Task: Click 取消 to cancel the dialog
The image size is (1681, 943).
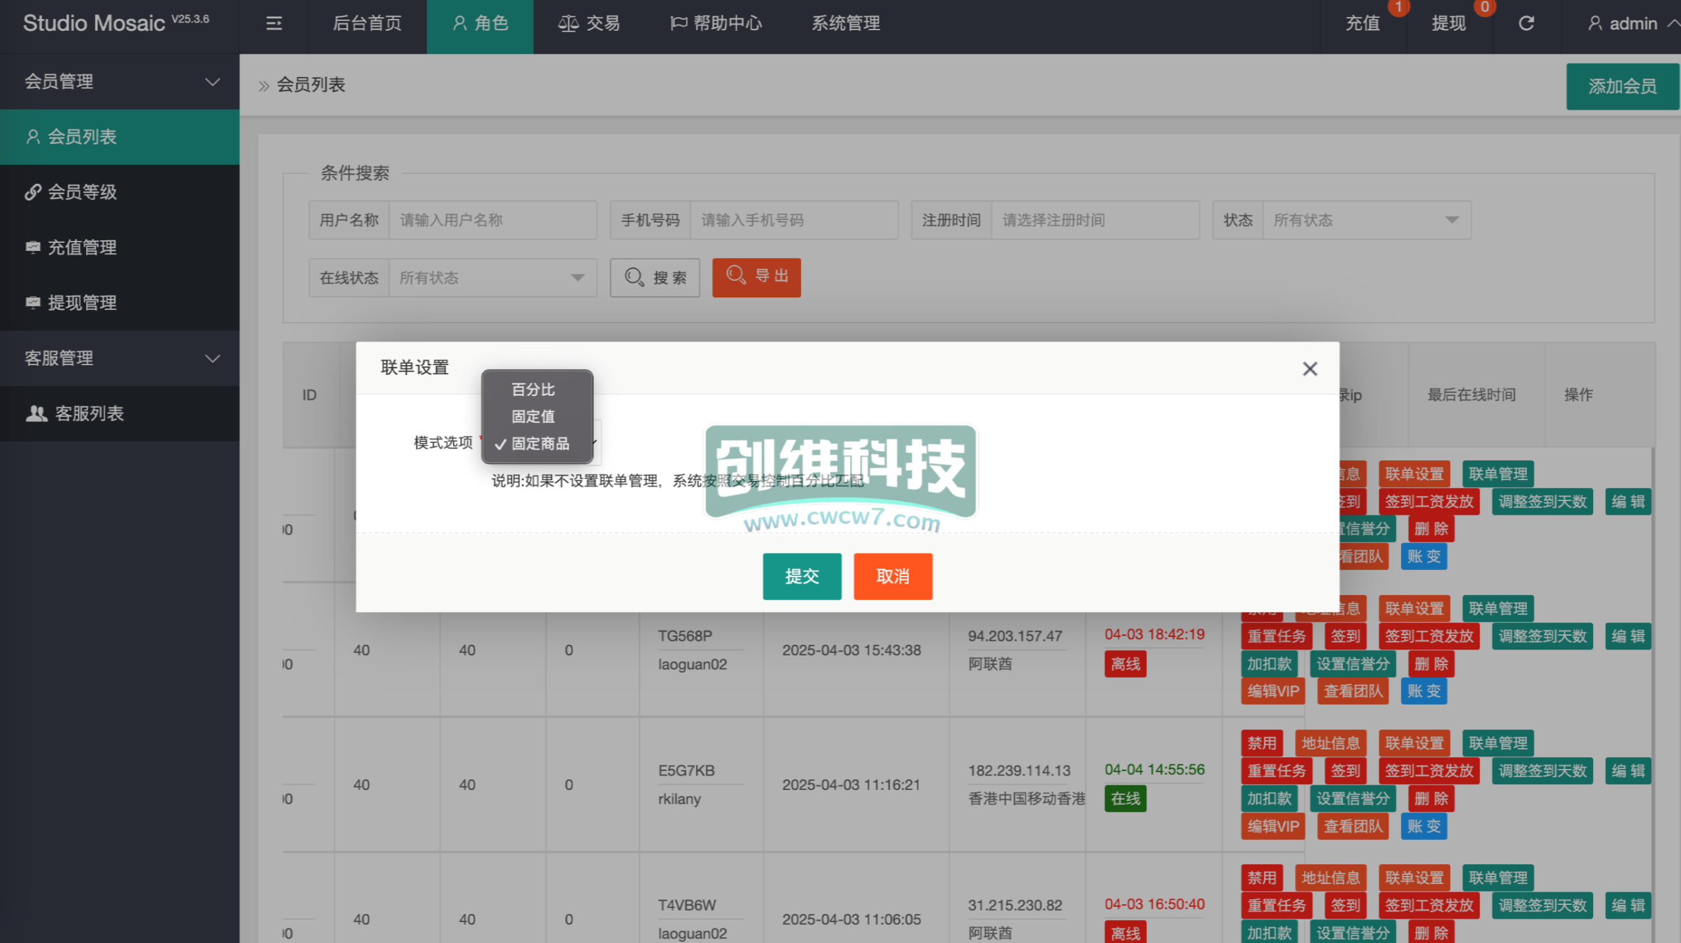Action: point(893,577)
